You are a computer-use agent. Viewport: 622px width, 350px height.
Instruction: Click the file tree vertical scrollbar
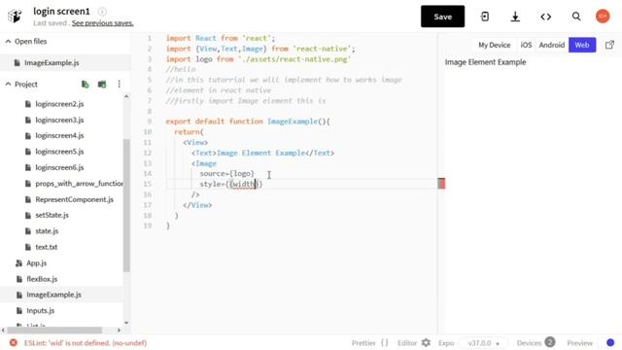pos(126,205)
